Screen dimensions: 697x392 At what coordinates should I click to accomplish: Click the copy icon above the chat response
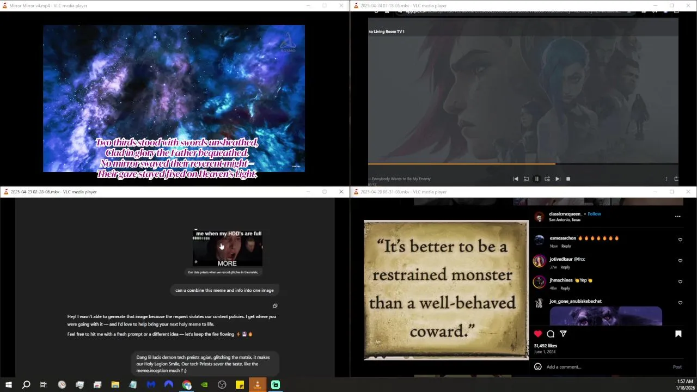tap(275, 306)
